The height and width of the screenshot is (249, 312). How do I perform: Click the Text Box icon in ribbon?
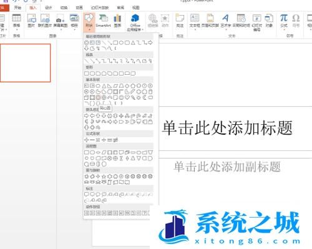pos(195,18)
